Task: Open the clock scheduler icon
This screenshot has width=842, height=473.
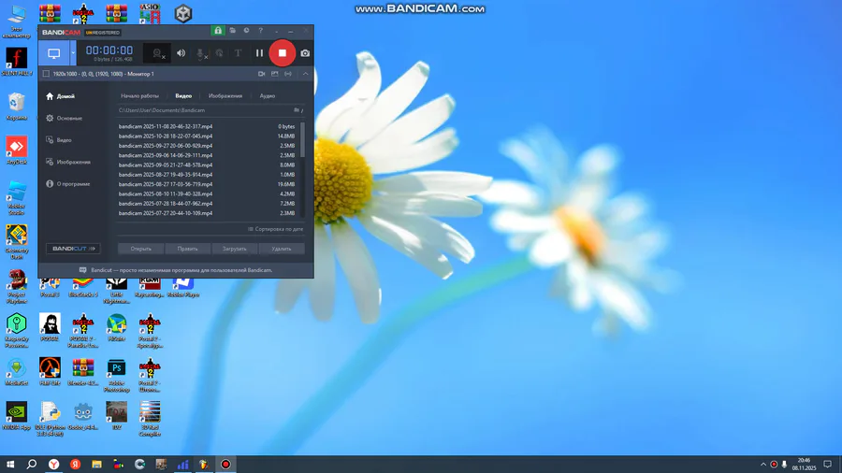Action: (x=246, y=31)
